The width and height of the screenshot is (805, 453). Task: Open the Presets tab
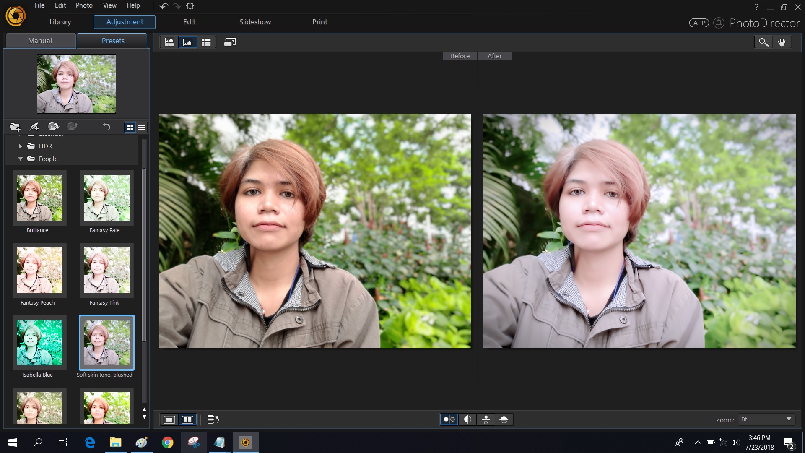113,41
